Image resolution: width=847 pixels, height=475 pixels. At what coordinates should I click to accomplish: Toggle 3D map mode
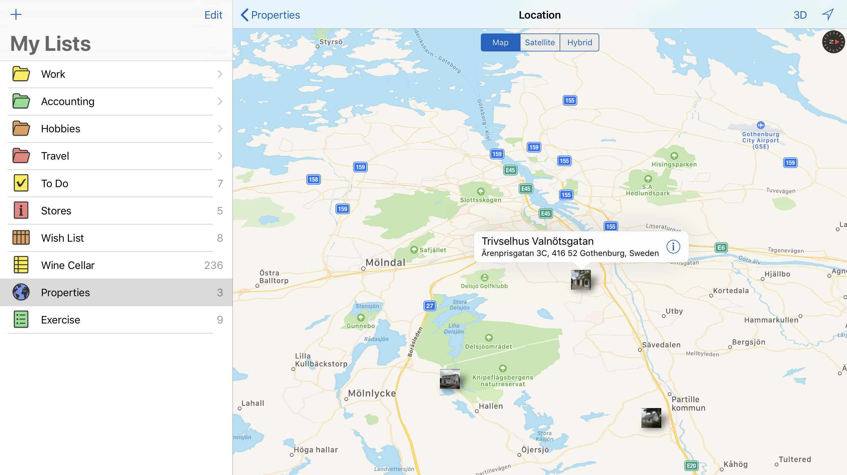pos(800,15)
